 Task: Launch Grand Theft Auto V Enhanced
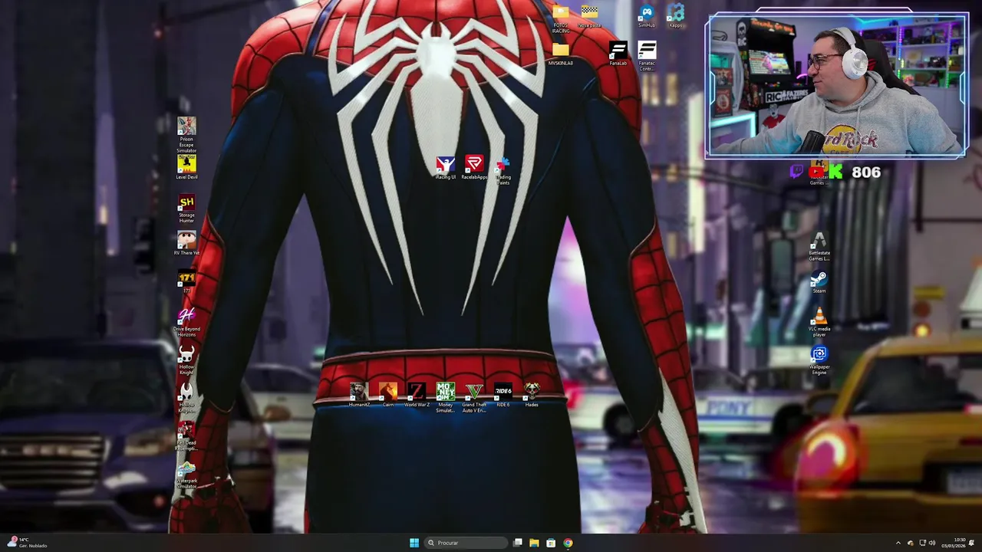click(474, 398)
